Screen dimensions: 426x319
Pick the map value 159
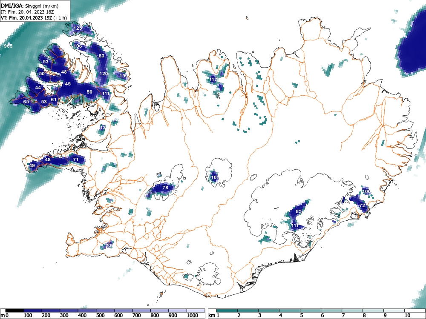[x=124, y=76]
